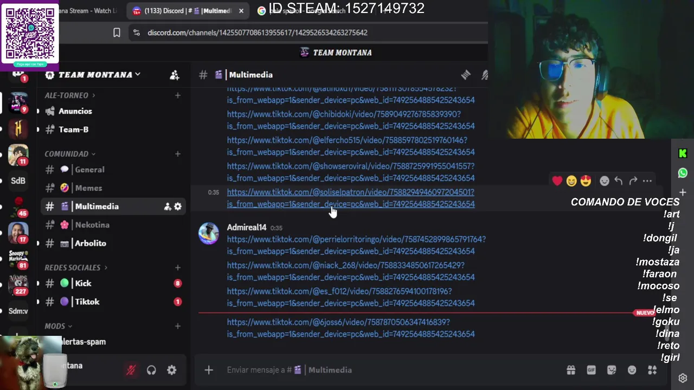Invite people to the Multimedia channel
This screenshot has height=390, width=694.
tap(168, 206)
